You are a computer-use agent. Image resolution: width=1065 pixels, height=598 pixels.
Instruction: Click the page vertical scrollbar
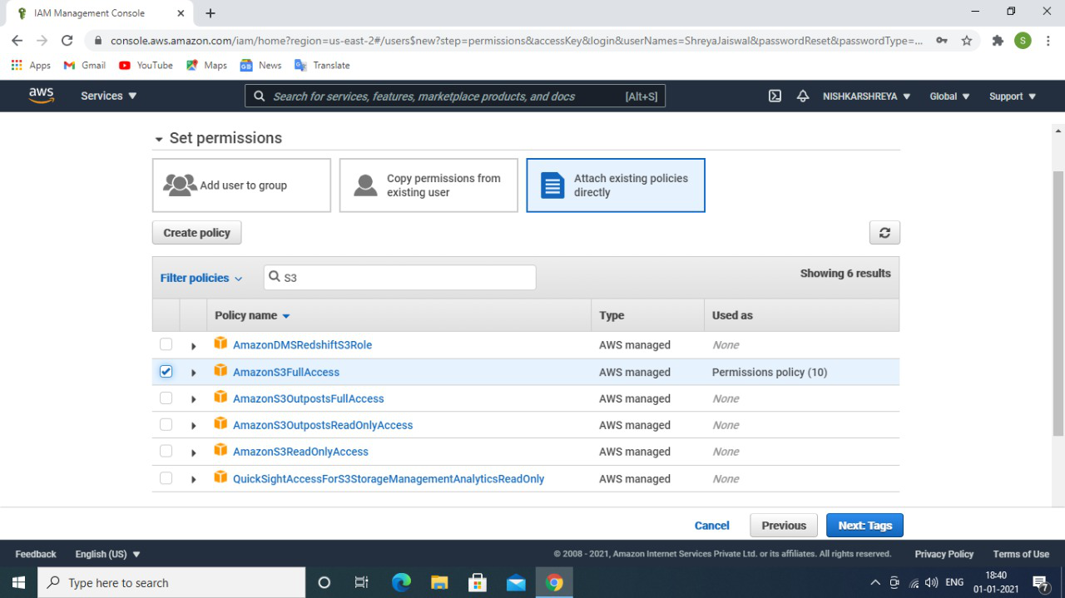point(1058,302)
